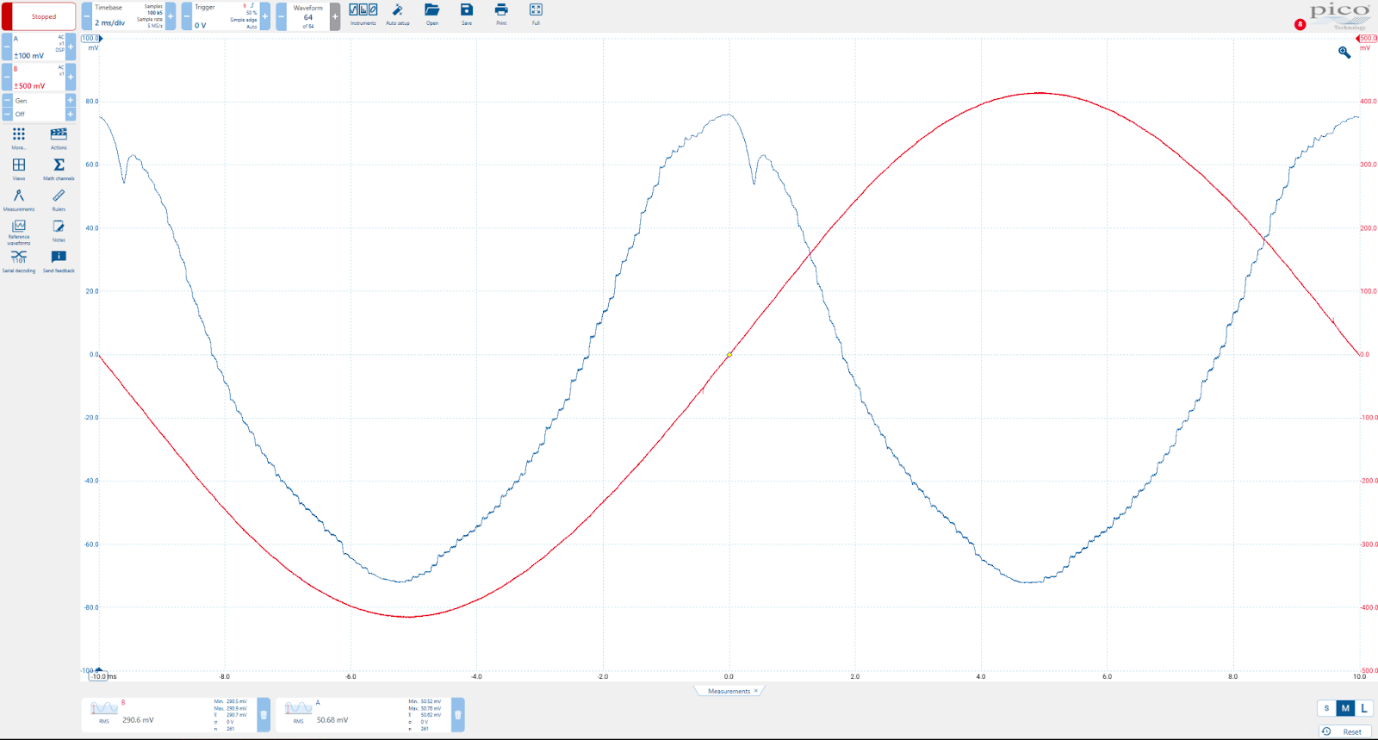Decrease channel A range
This screenshot has width=1378, height=740.
tap(7, 47)
